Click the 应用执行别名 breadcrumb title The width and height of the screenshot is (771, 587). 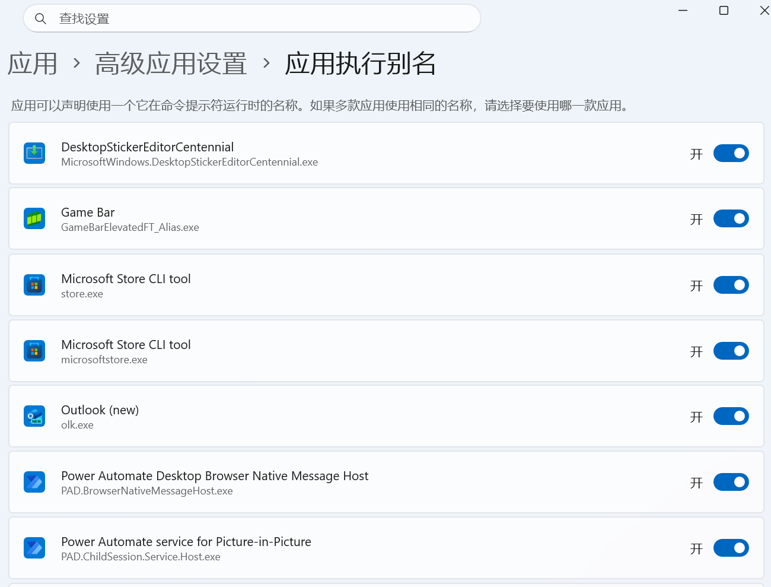[361, 64]
